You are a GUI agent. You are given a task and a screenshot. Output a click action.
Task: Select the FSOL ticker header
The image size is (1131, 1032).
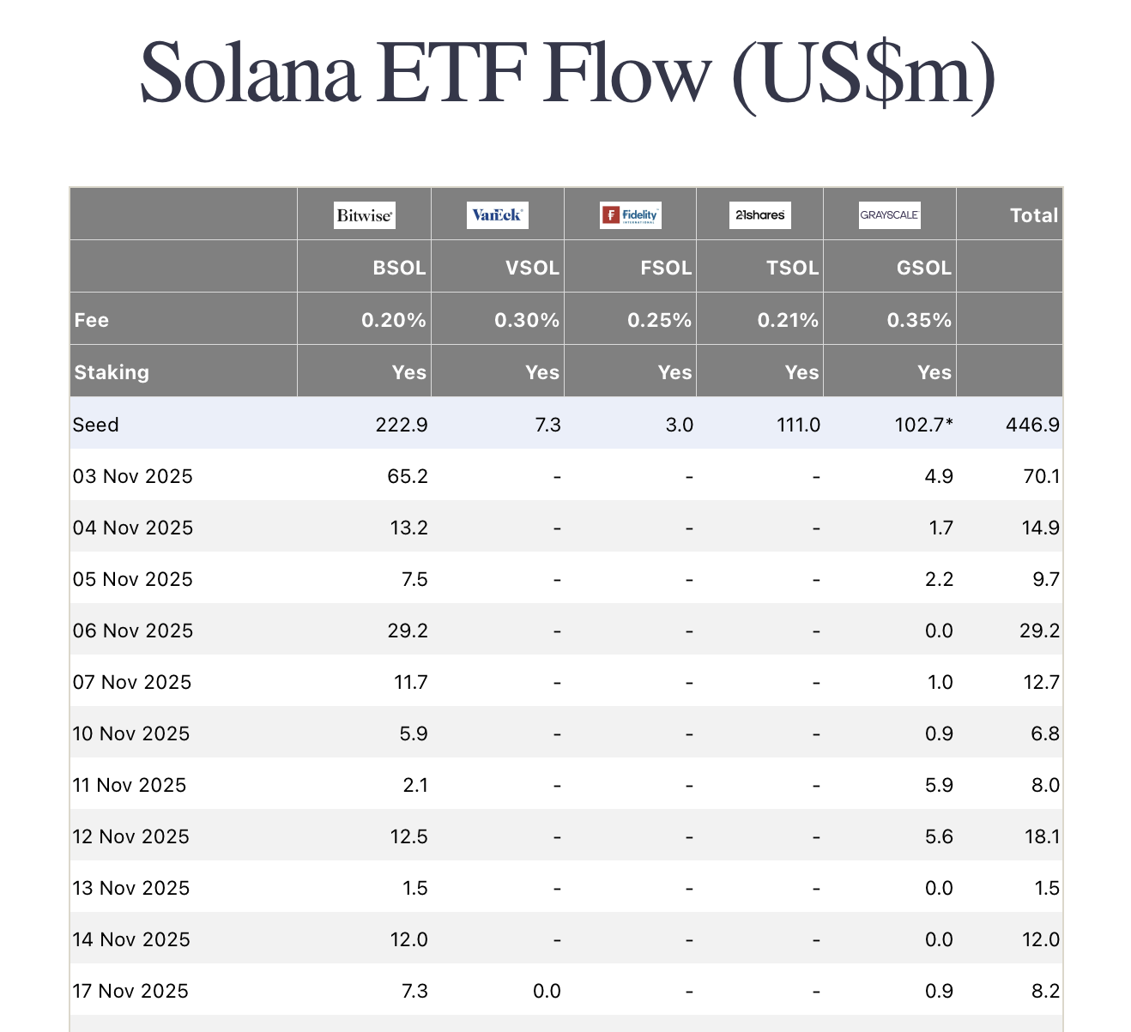point(666,268)
